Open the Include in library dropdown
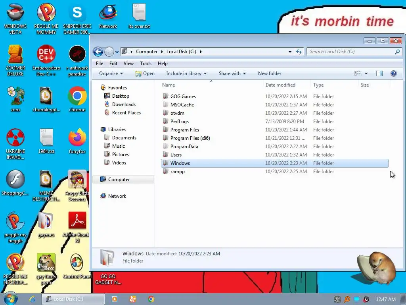Image resolution: width=406 pixels, height=305 pixels. (186, 73)
